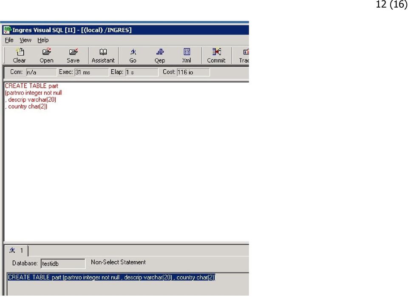The image size is (408, 297).
Task: Open the File menu
Action: [9, 40]
